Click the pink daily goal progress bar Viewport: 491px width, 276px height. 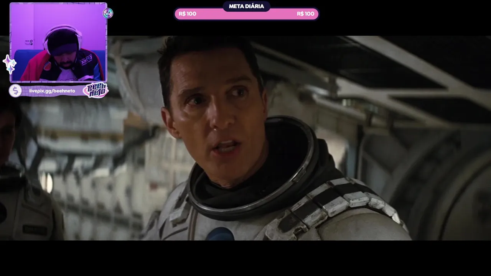click(x=246, y=14)
